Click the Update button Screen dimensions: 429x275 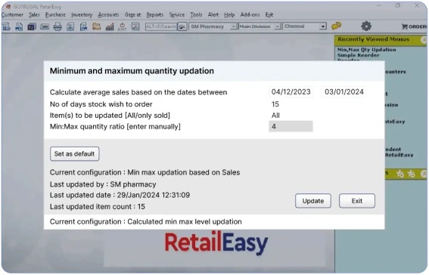(x=313, y=201)
